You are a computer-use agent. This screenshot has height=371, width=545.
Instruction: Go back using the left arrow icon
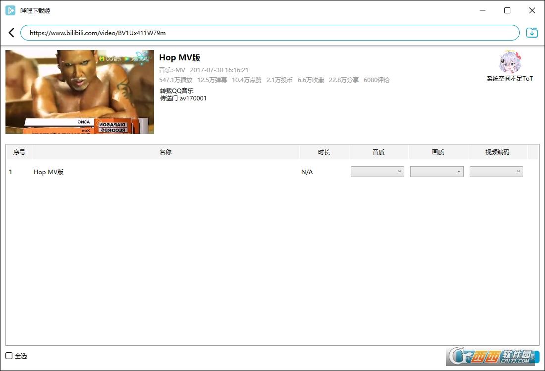tap(11, 33)
